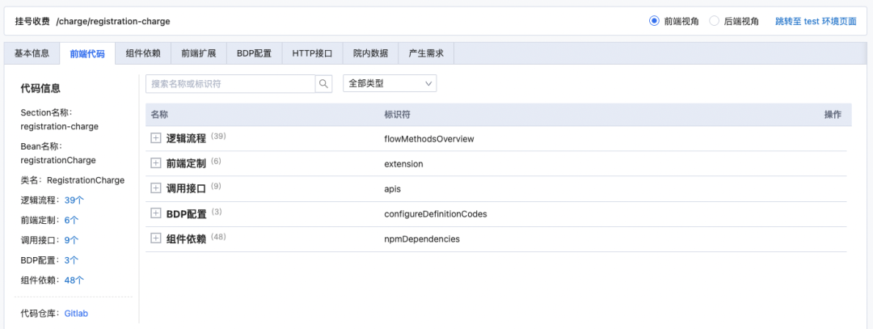The width and height of the screenshot is (873, 329).
Task: Expand the 前端定制 row plus icon
Action: 156,163
